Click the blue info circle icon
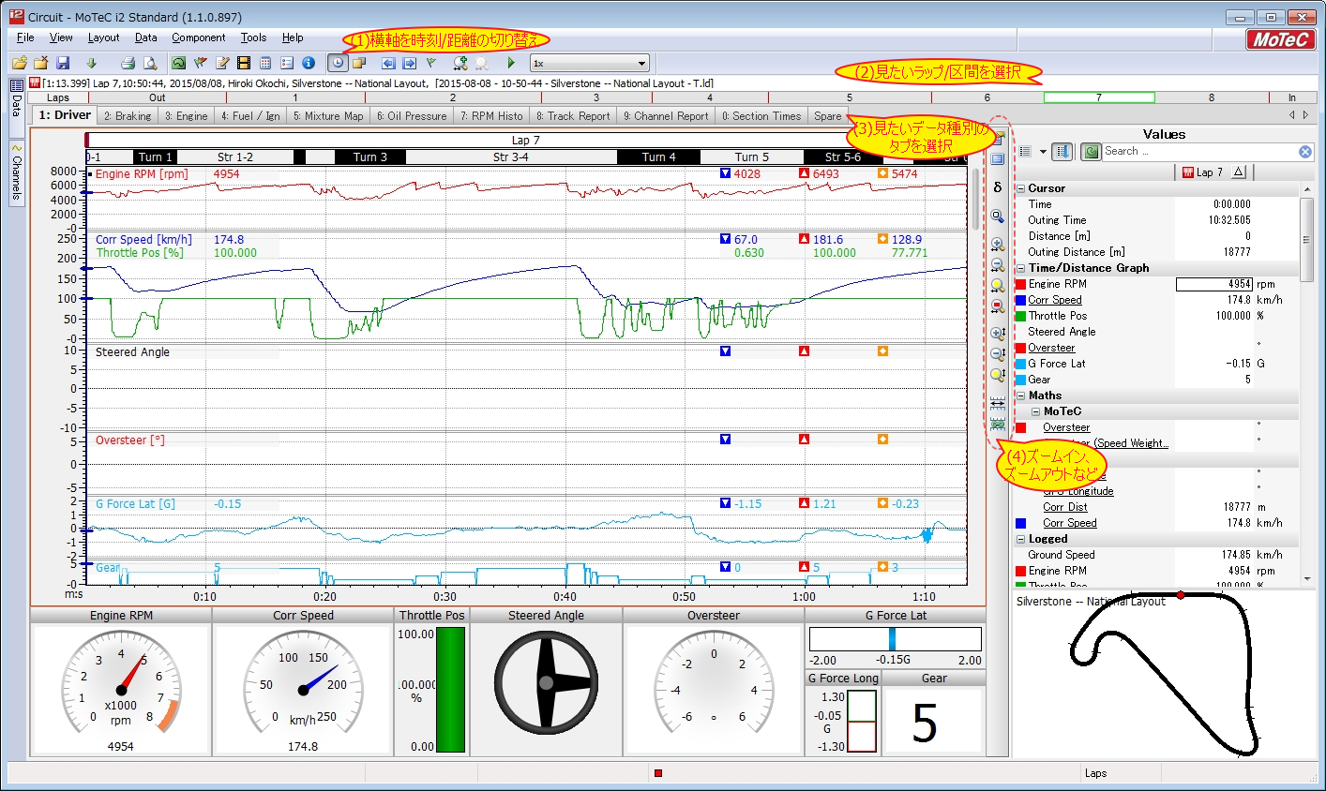The image size is (1326, 791). pyautogui.click(x=308, y=63)
